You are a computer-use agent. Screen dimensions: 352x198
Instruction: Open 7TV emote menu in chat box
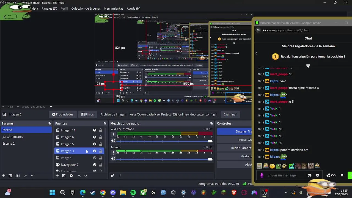tap(310, 175)
